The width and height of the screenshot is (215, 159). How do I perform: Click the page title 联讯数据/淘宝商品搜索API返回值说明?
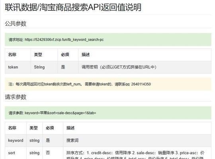coord(73,7)
